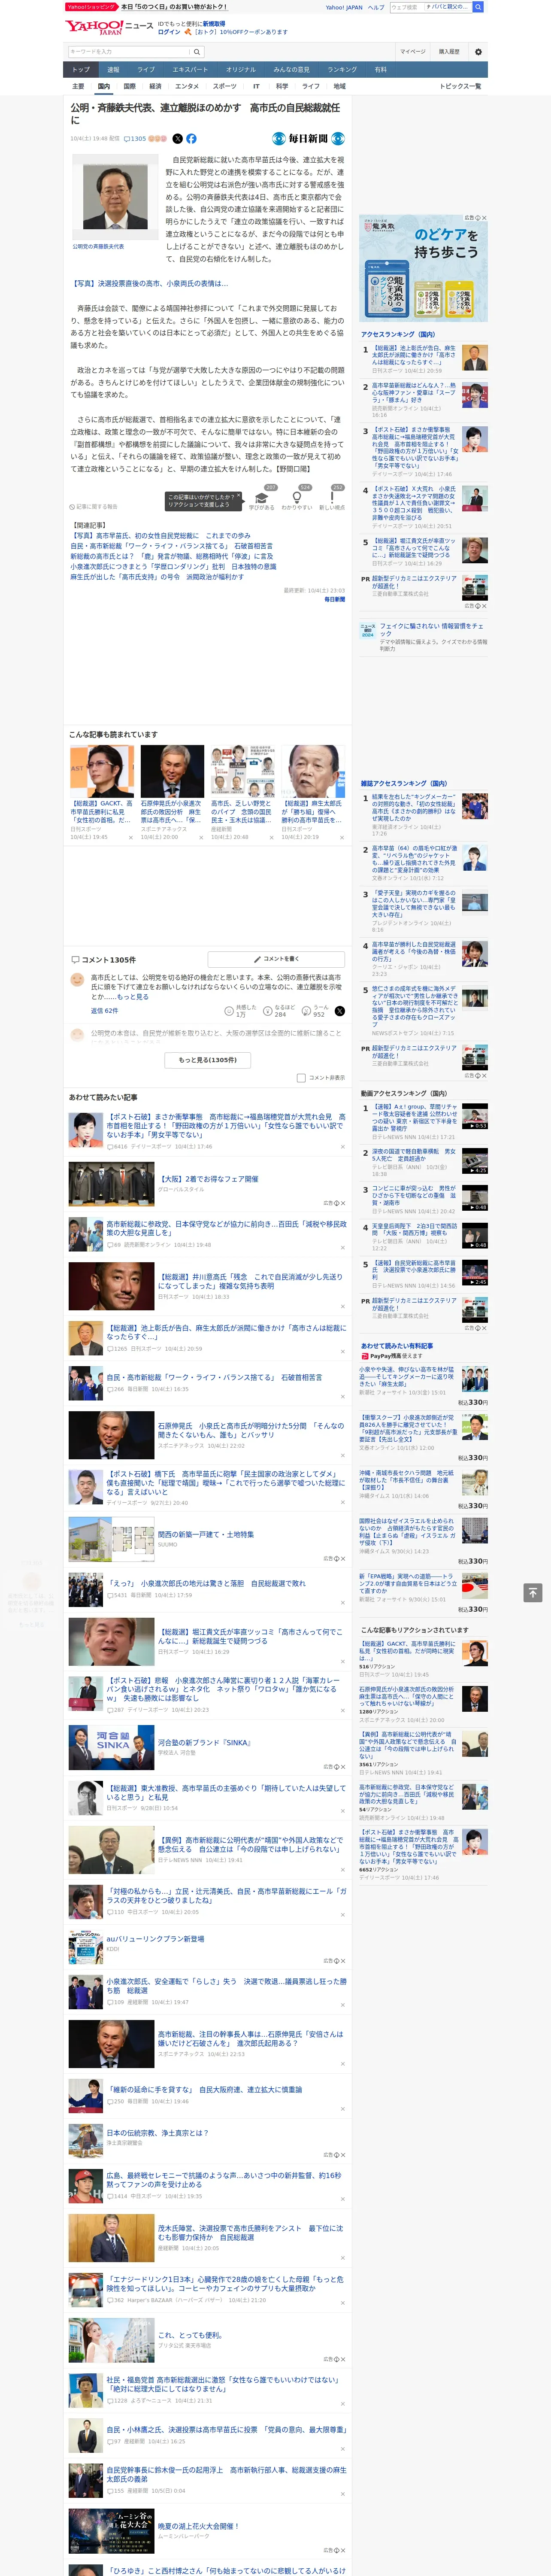Toggle コメント非表示 checkbox
This screenshot has height=2576, width=551.
click(301, 1078)
